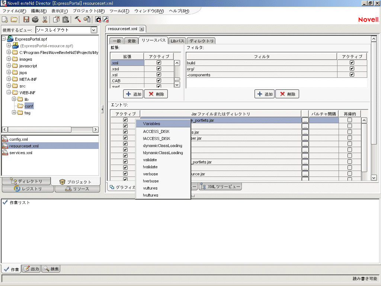Collapse the WEB-INF folder node
Image resolution: width=381 pixels, height=286 pixels.
9,93
